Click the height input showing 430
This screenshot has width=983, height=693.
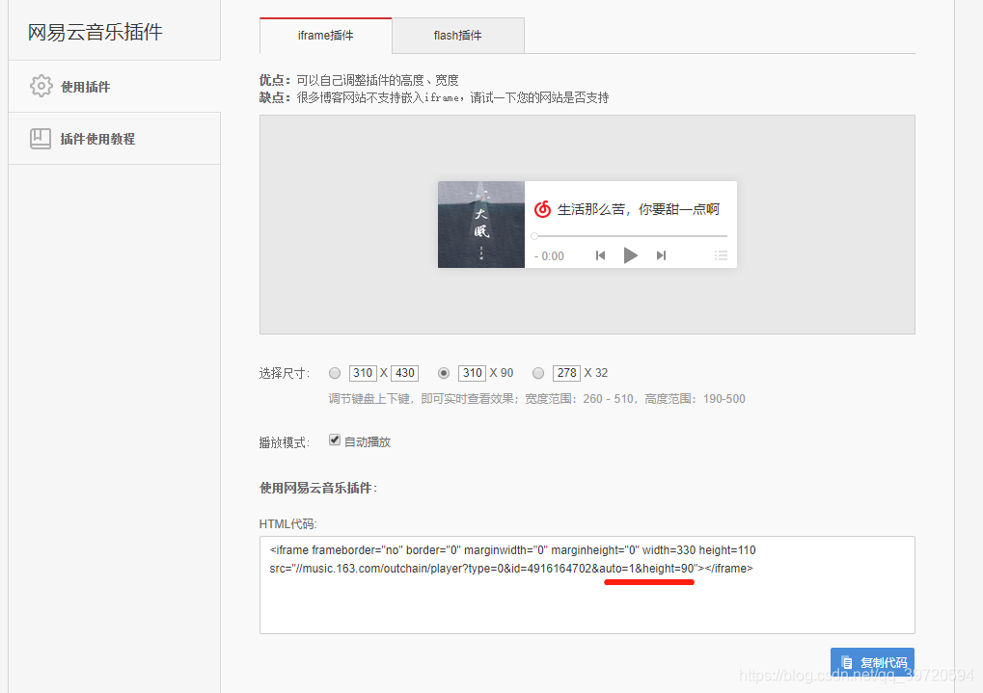click(403, 373)
